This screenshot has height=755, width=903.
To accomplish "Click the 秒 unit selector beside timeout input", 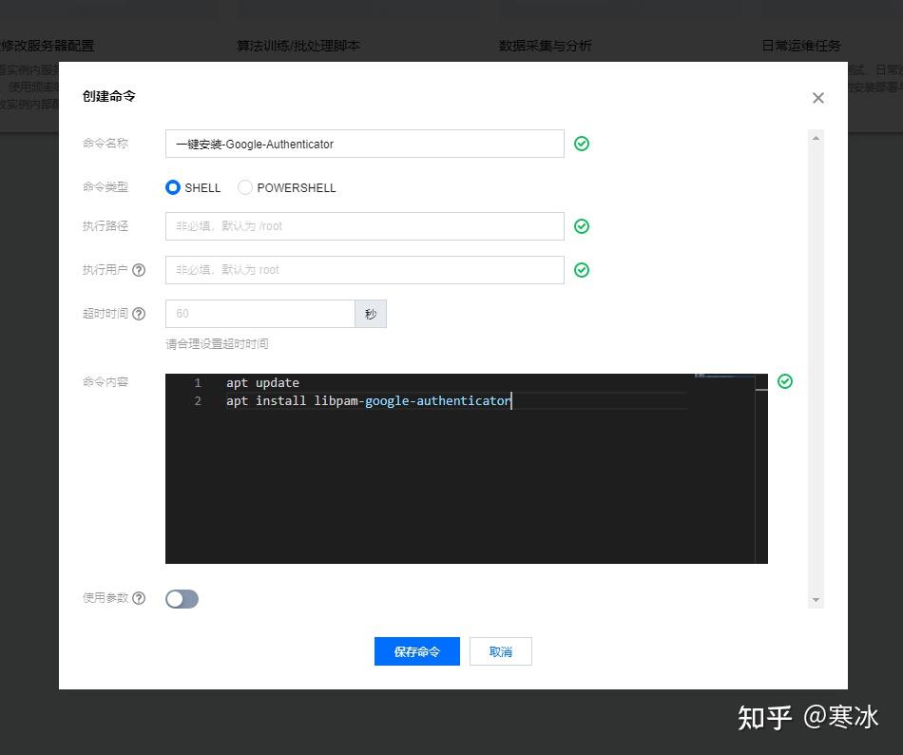I will (x=371, y=313).
